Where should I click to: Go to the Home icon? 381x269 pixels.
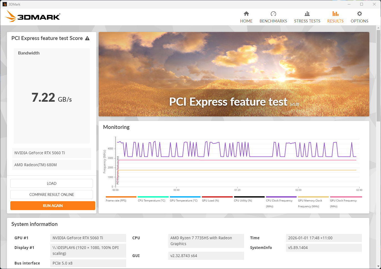click(246, 14)
